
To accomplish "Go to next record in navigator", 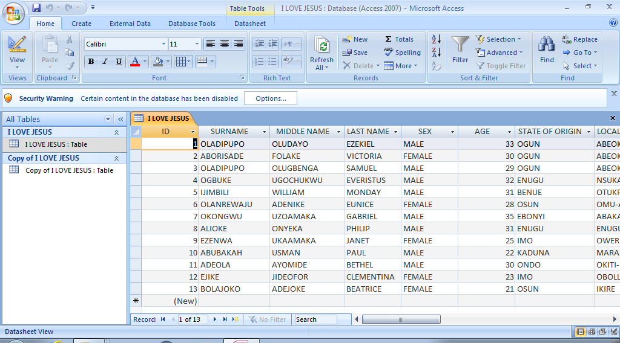I will click(x=214, y=319).
